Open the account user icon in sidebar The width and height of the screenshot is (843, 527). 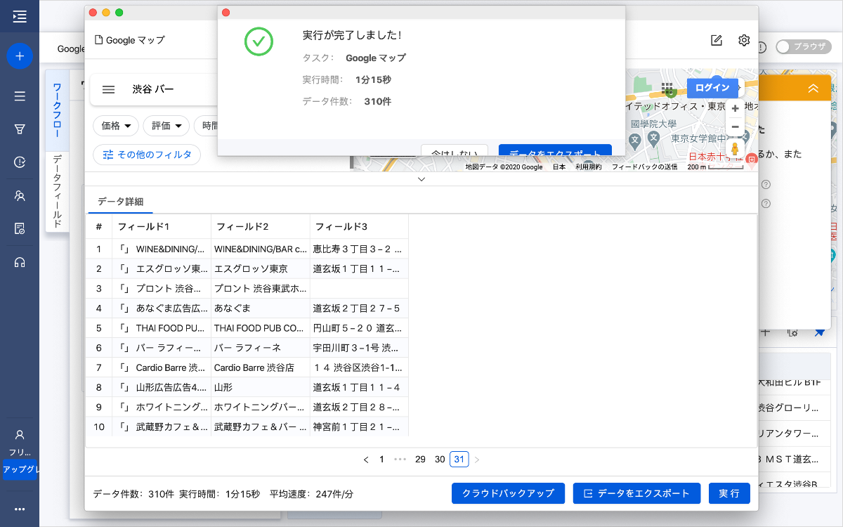tap(20, 435)
